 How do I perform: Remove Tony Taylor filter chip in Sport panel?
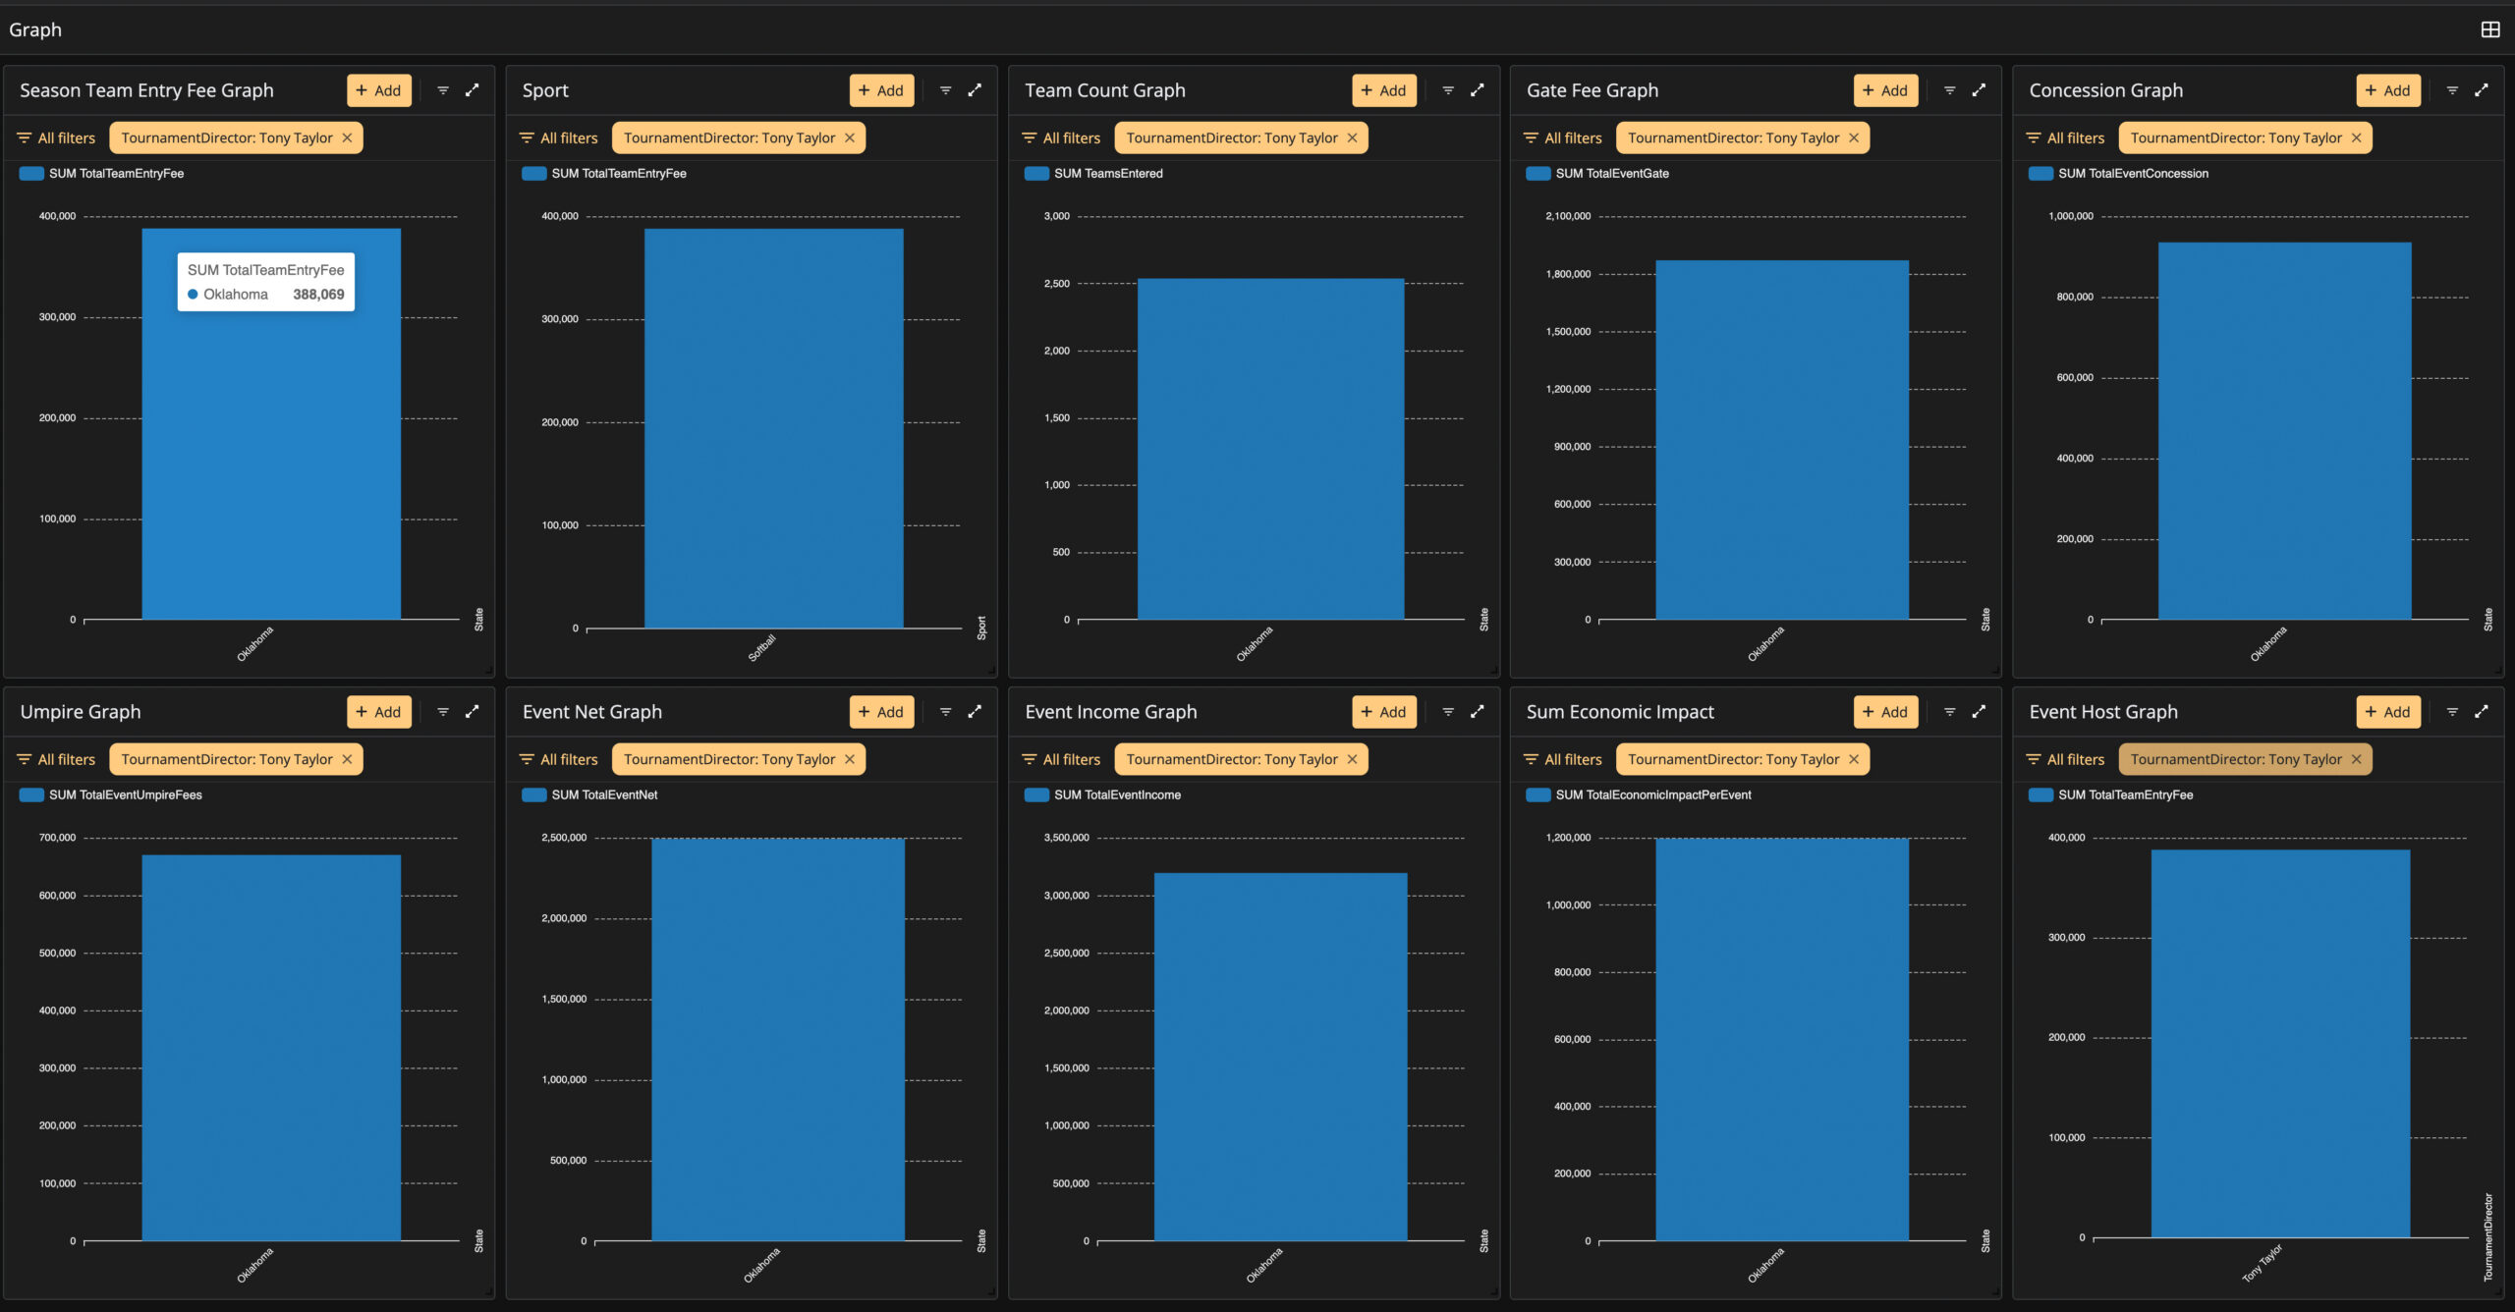pos(850,138)
